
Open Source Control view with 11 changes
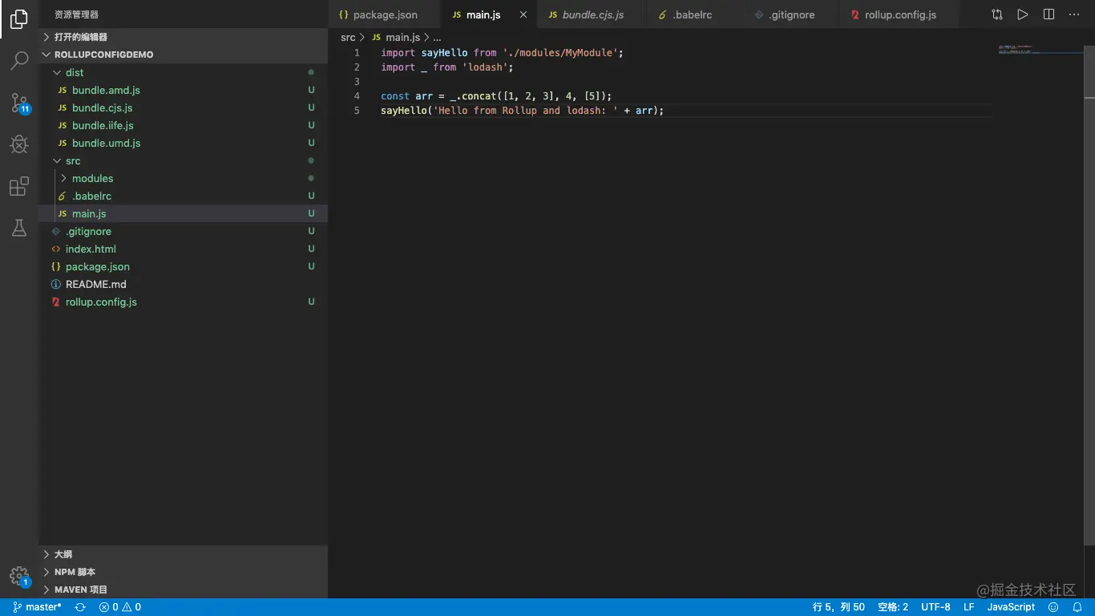coord(19,103)
